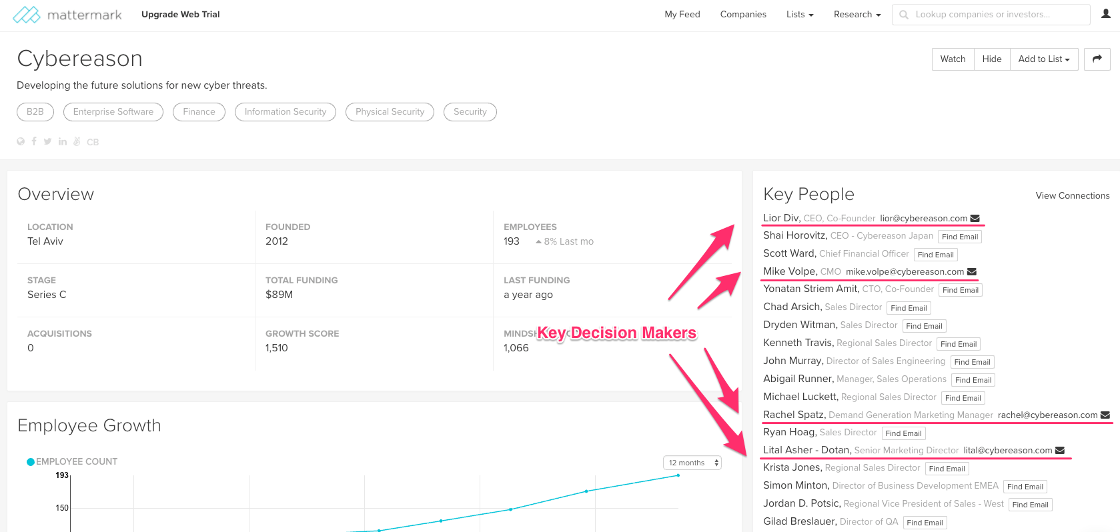Open the Mattermark logo home link
The height and width of the screenshot is (532, 1120).
pos(67,14)
